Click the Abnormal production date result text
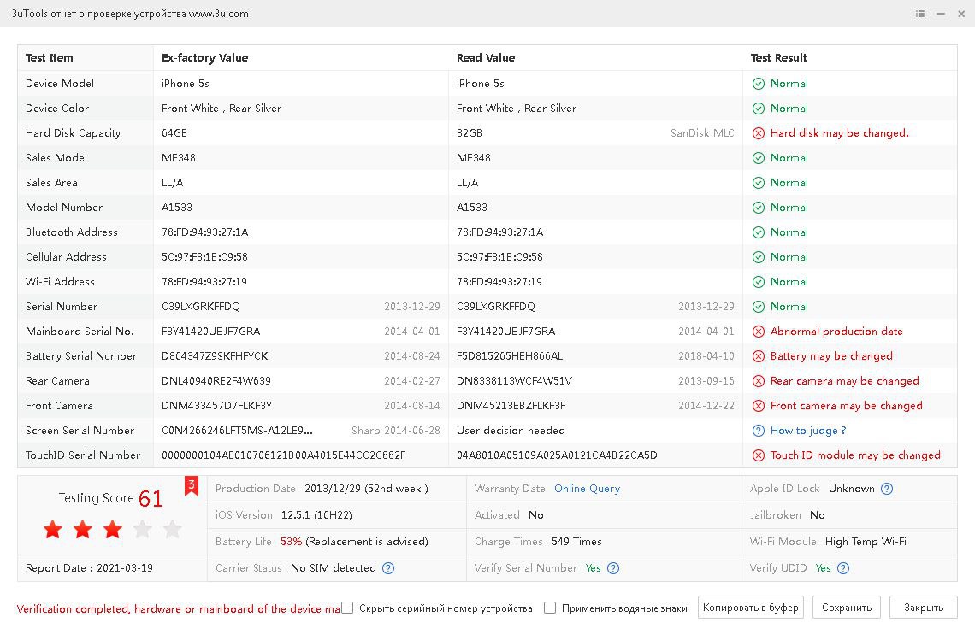975x640 pixels. pos(836,332)
